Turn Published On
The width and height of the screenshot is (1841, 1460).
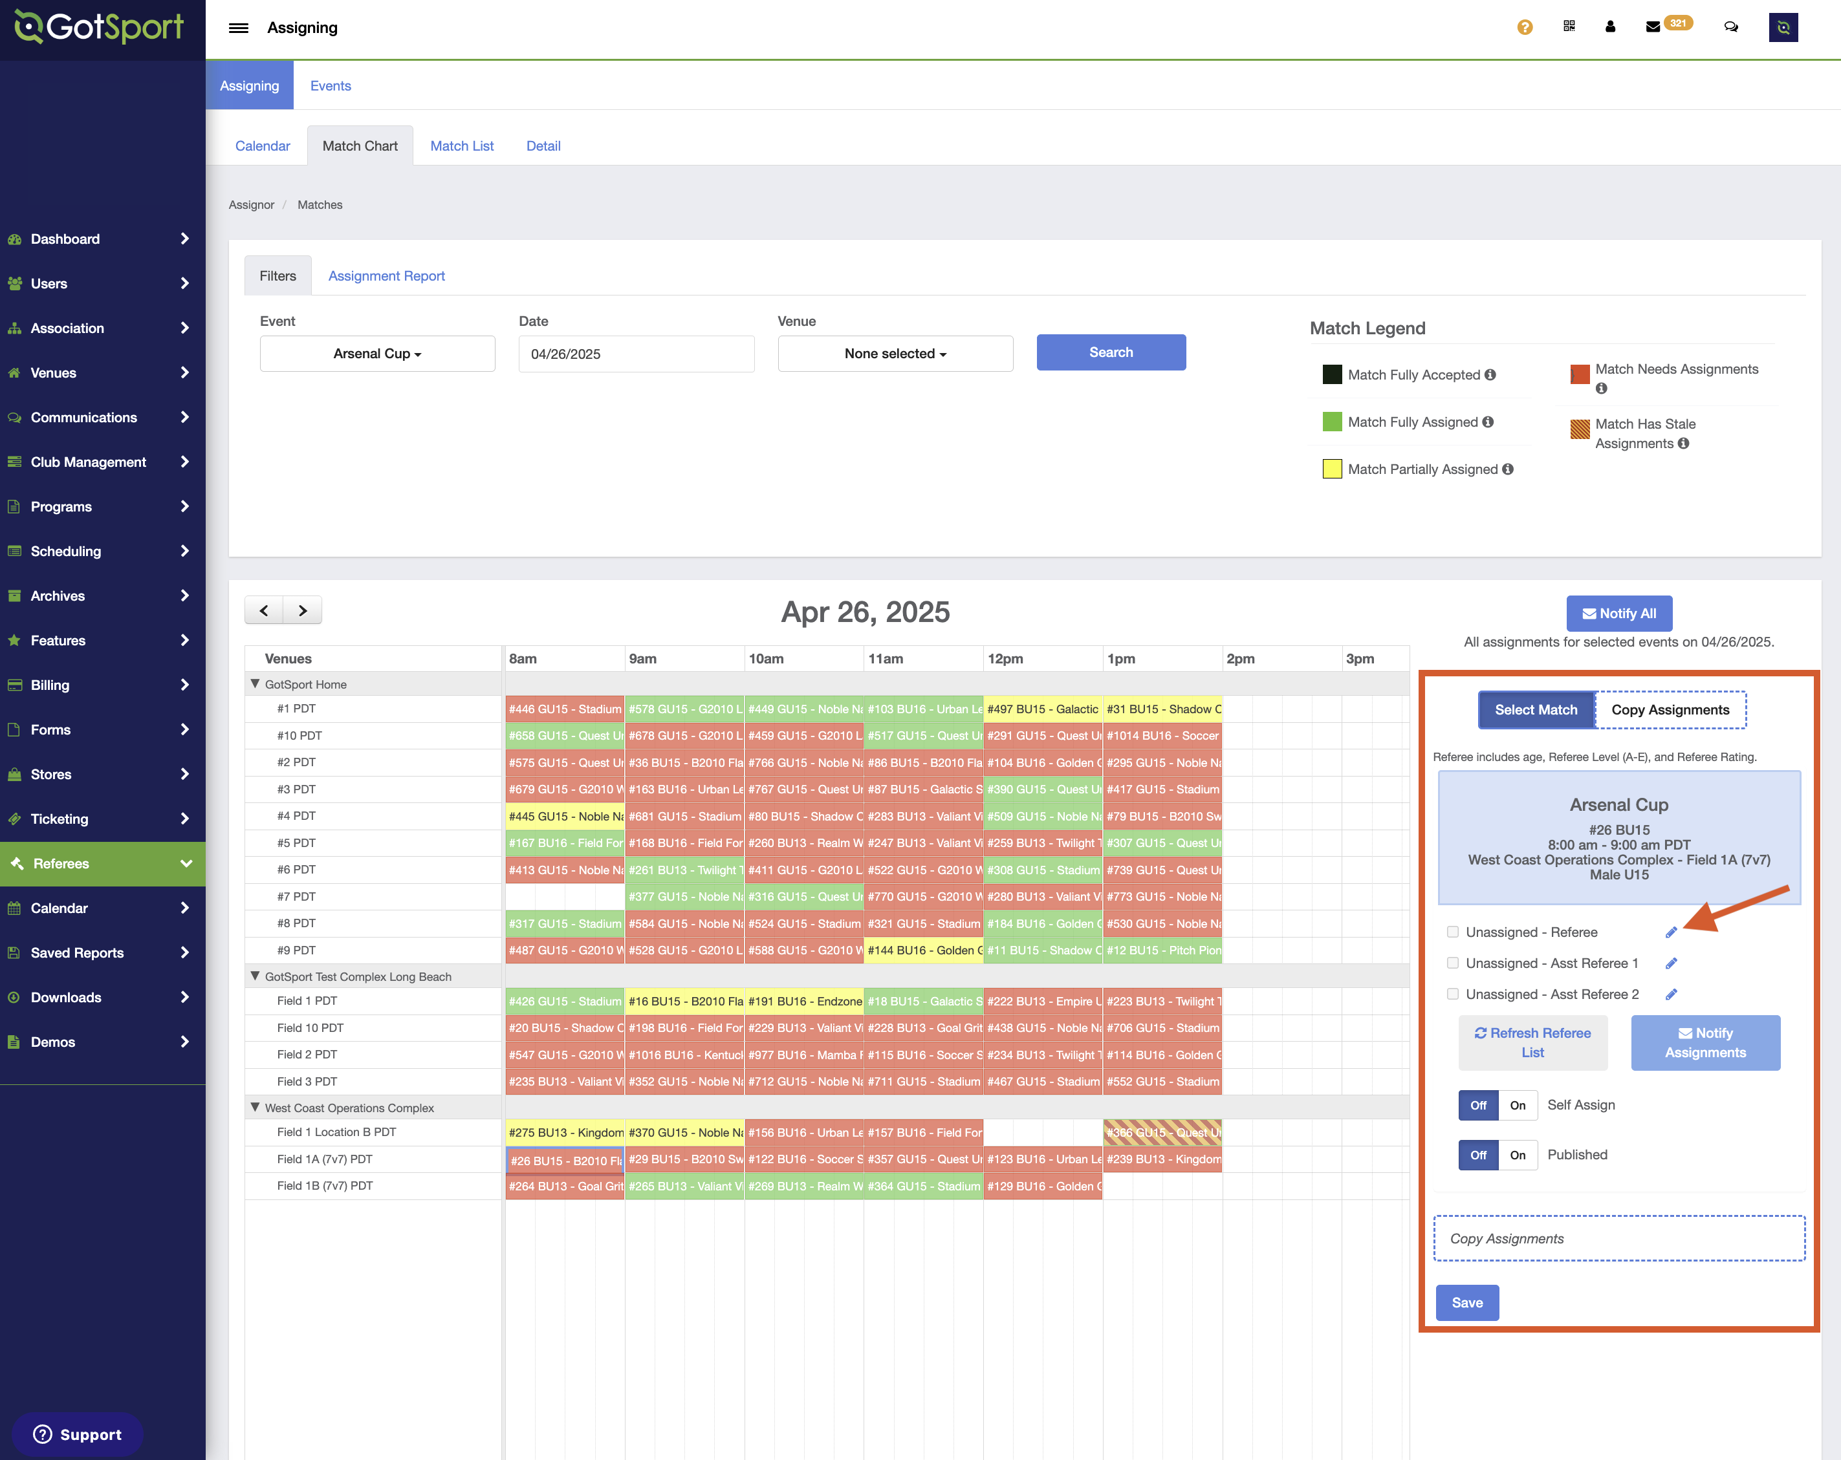1518,1155
